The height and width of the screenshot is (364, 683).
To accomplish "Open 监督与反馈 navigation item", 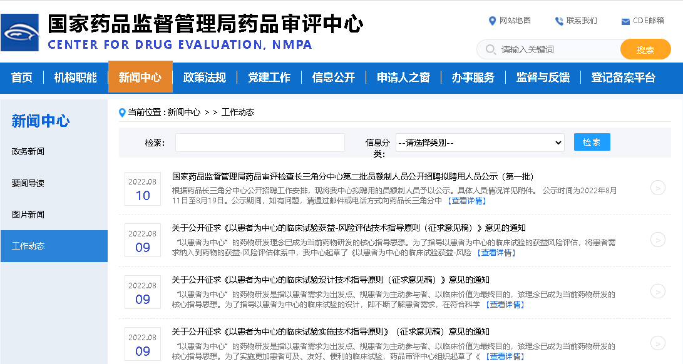I will tap(543, 78).
